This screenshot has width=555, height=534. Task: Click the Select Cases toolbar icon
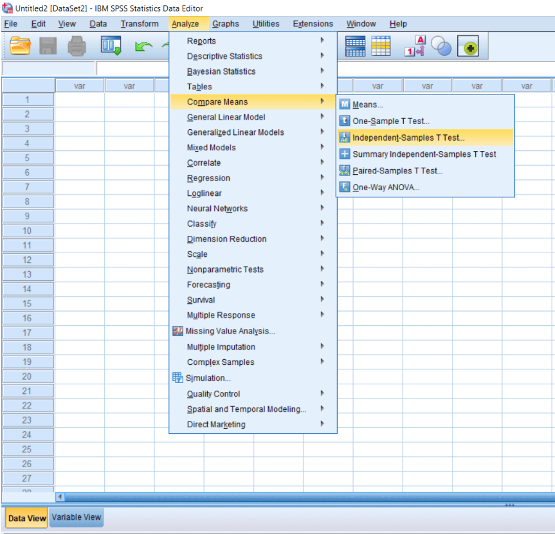[381, 46]
